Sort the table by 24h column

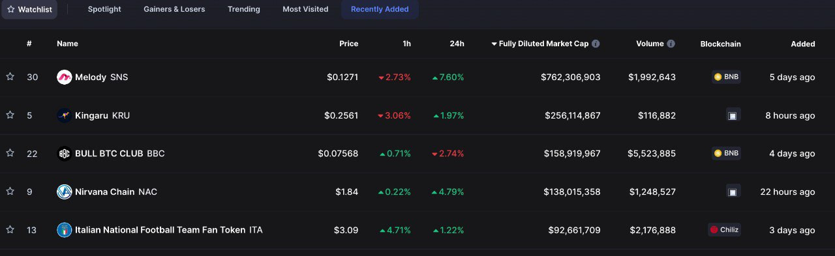coord(457,44)
